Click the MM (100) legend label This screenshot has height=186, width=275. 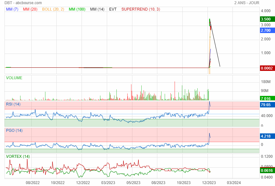coord(77,9)
